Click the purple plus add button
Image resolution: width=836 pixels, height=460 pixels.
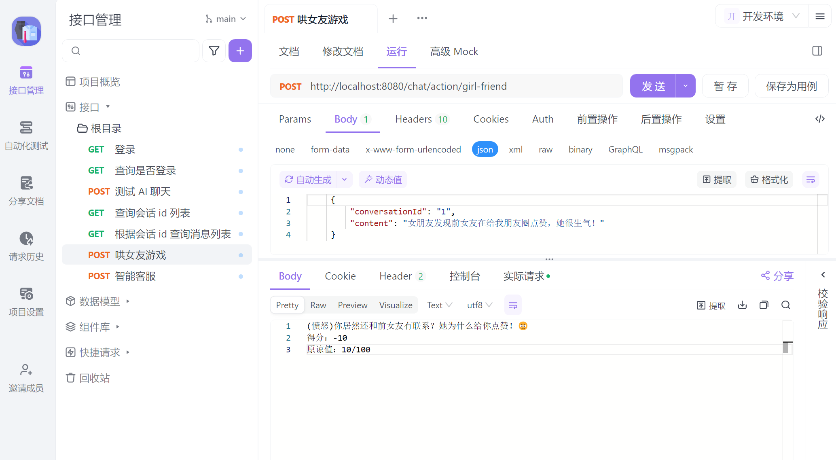pyautogui.click(x=240, y=51)
